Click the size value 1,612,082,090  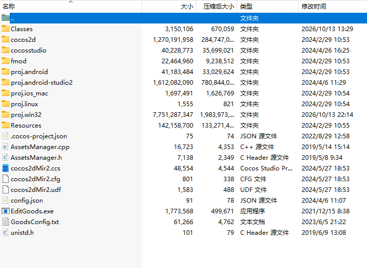click(173, 83)
